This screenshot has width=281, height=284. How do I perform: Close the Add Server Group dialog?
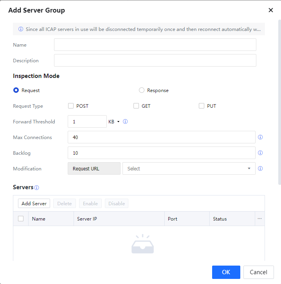270,10
